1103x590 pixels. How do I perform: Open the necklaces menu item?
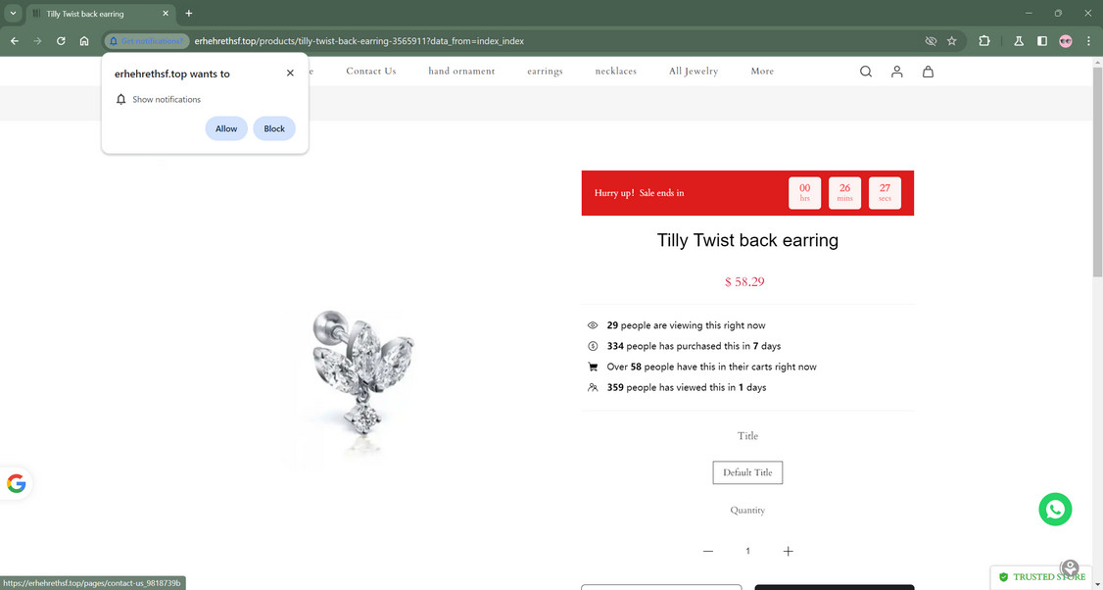(x=615, y=72)
